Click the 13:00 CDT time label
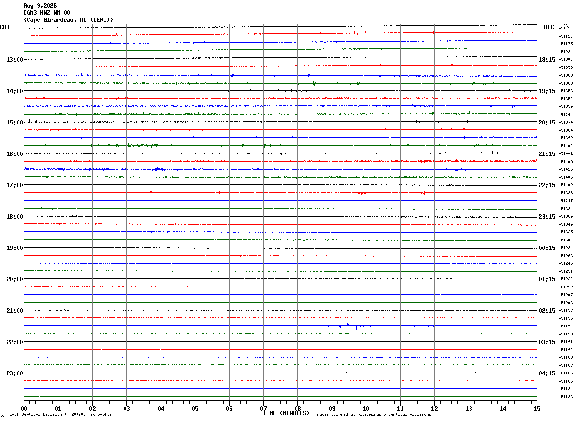575x421 pixels. [x=14, y=60]
